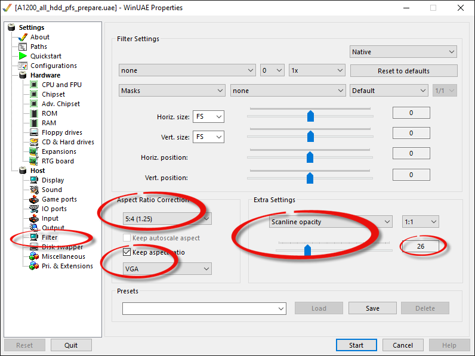The height and width of the screenshot is (356, 475).
Task: Click the Adv. Chipset chip icon
Action: 34,104
